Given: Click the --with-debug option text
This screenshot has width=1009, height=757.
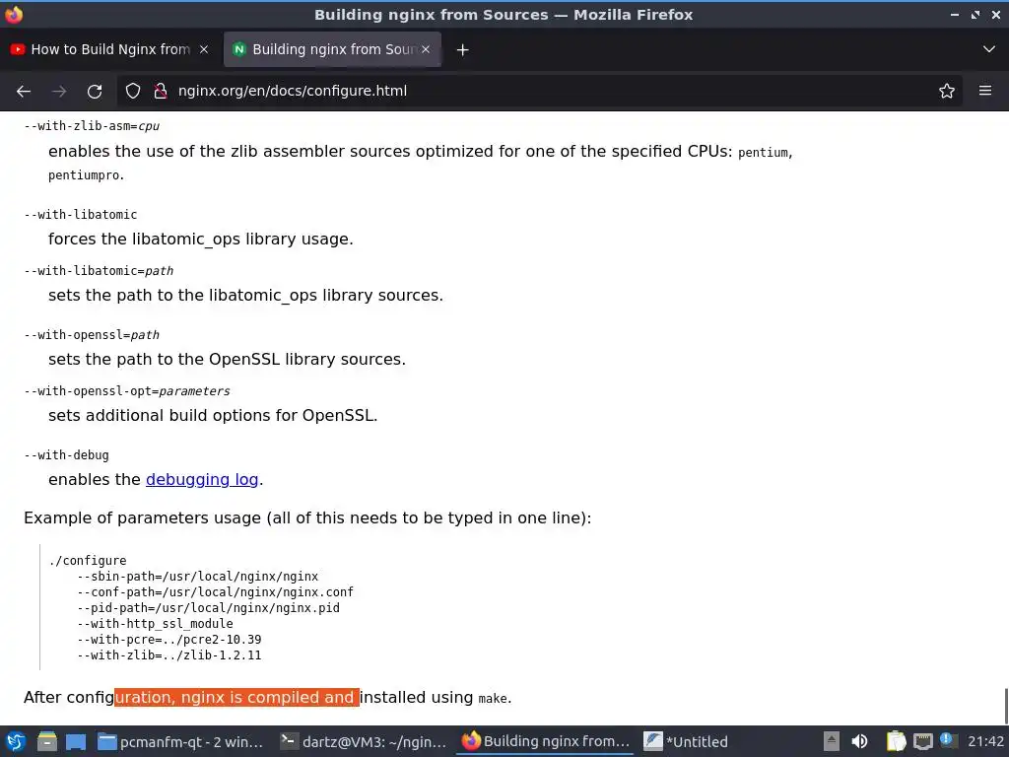Looking at the screenshot, I should pyautogui.click(x=66, y=455).
